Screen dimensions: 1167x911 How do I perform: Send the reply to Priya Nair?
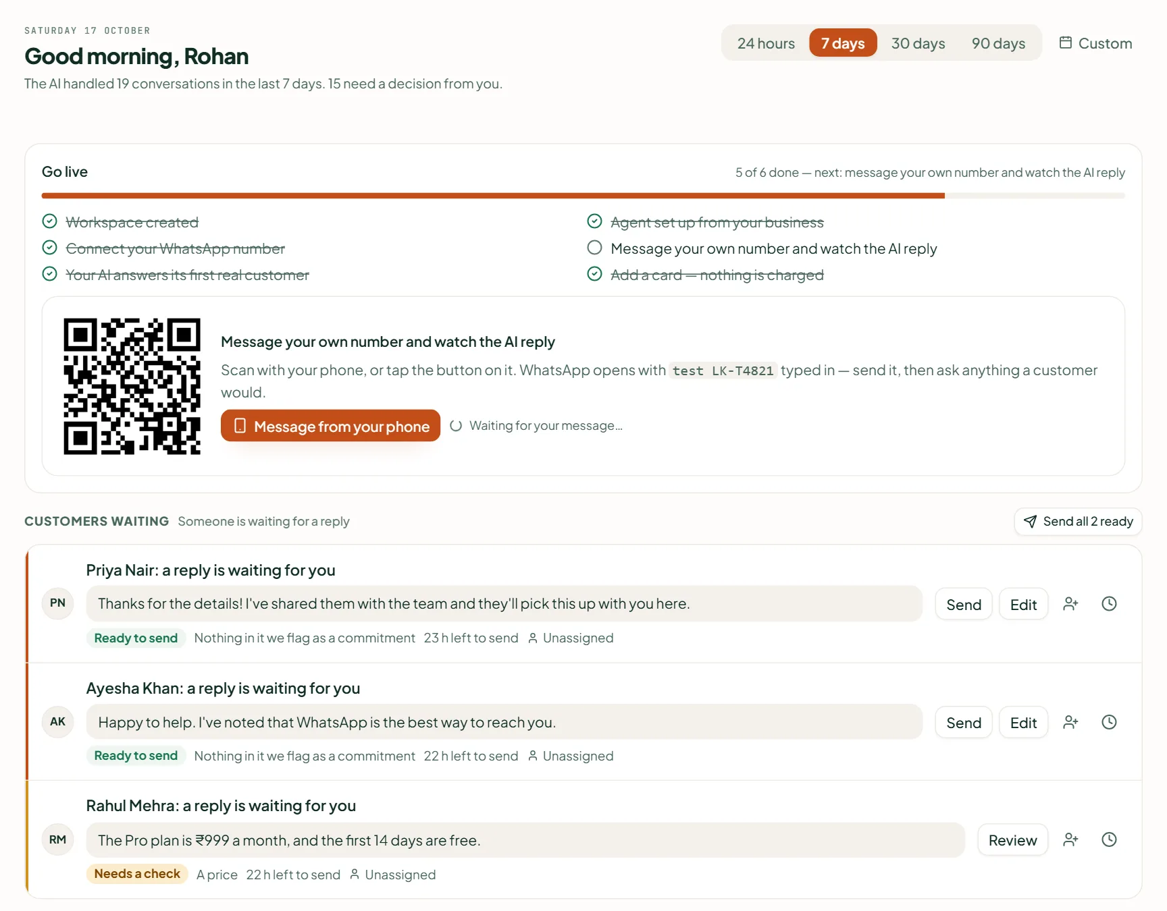(964, 605)
